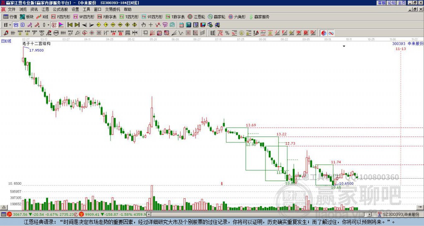Click the 13.69 resistance level label
Image resolution: width=424 pixels, height=226 pixels.
click(251, 125)
